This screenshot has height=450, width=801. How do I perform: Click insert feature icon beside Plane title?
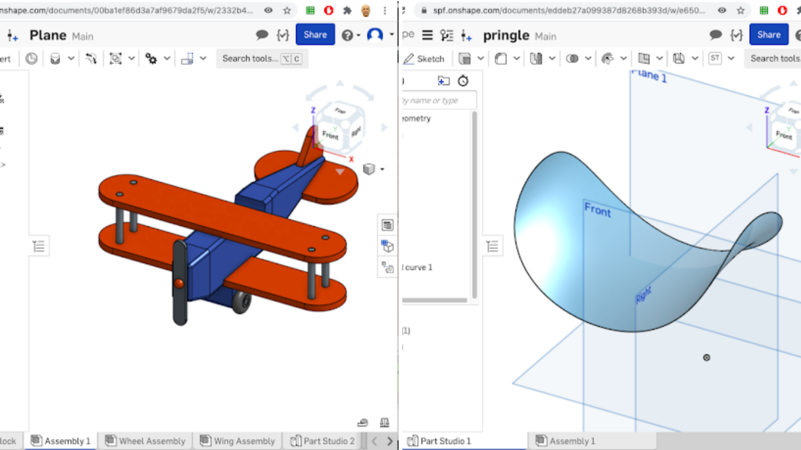coord(12,36)
